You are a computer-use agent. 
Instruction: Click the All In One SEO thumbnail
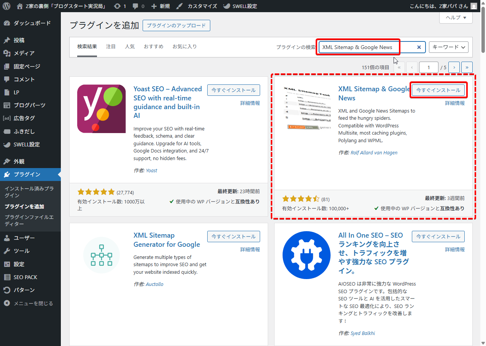click(307, 255)
